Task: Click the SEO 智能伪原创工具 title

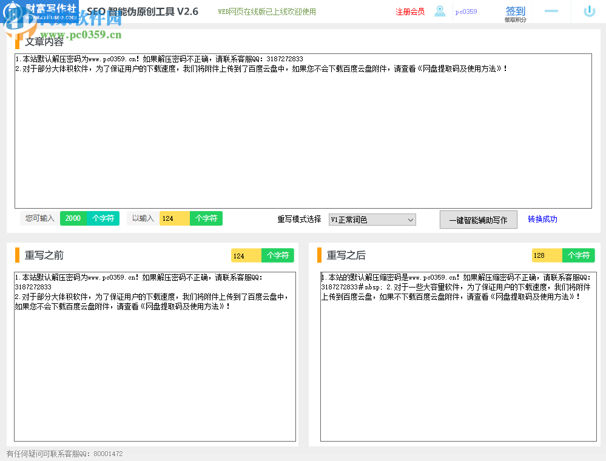Action: 143,12
